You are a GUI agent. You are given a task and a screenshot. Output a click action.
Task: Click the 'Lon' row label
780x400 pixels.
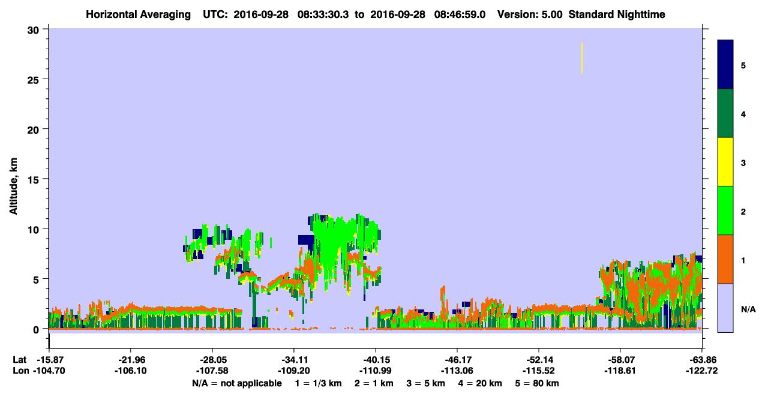(x=20, y=371)
